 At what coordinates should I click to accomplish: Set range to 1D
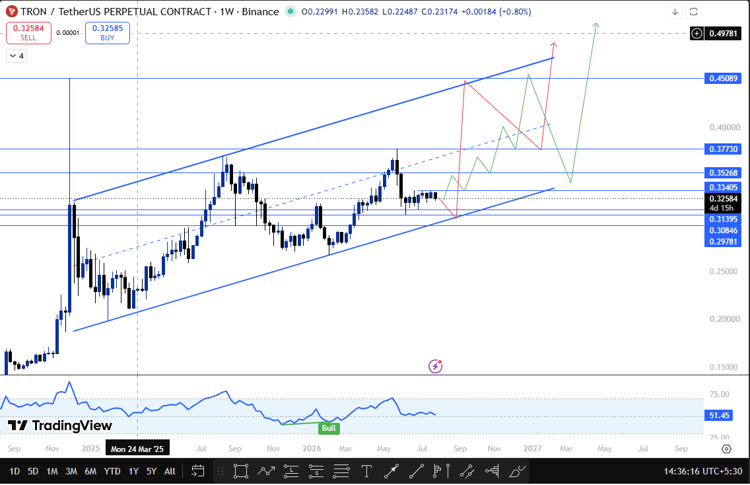(15, 471)
